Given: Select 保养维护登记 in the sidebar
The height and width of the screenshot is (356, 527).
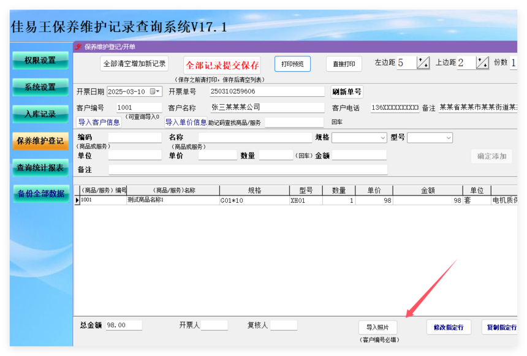Looking at the screenshot, I should coord(40,141).
